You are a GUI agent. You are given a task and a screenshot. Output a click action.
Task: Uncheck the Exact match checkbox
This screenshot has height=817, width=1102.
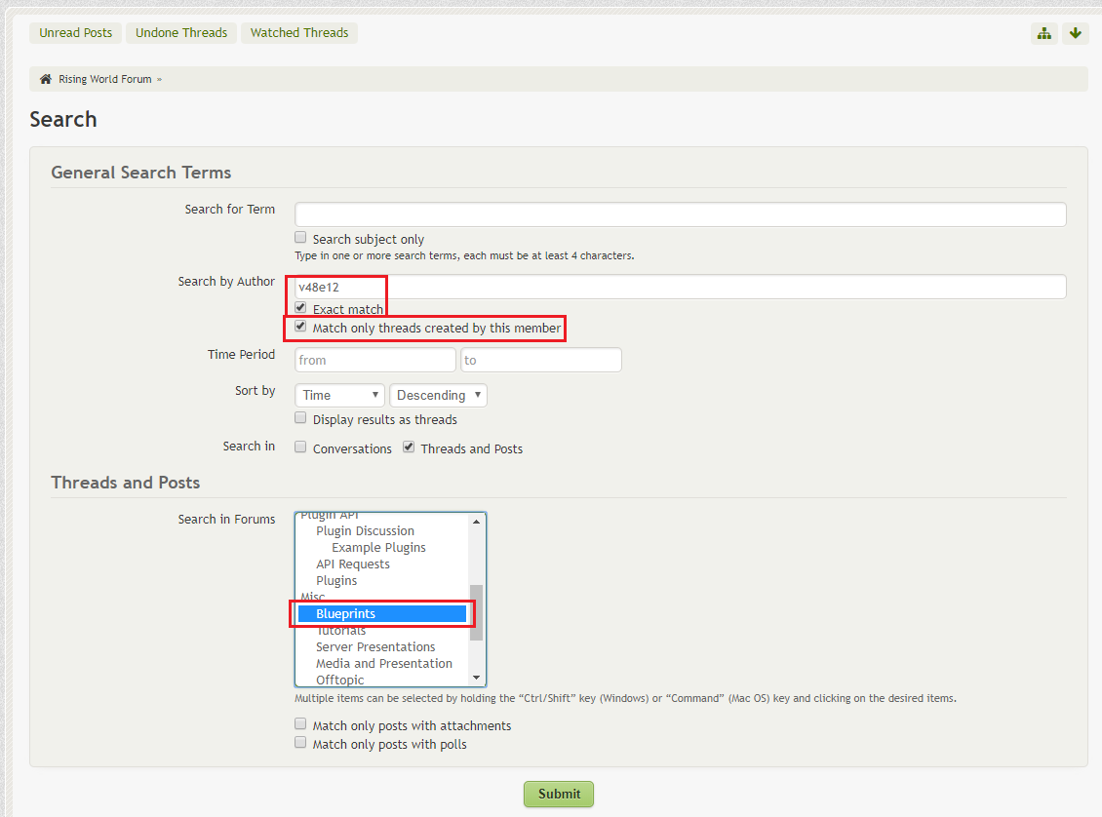click(300, 308)
